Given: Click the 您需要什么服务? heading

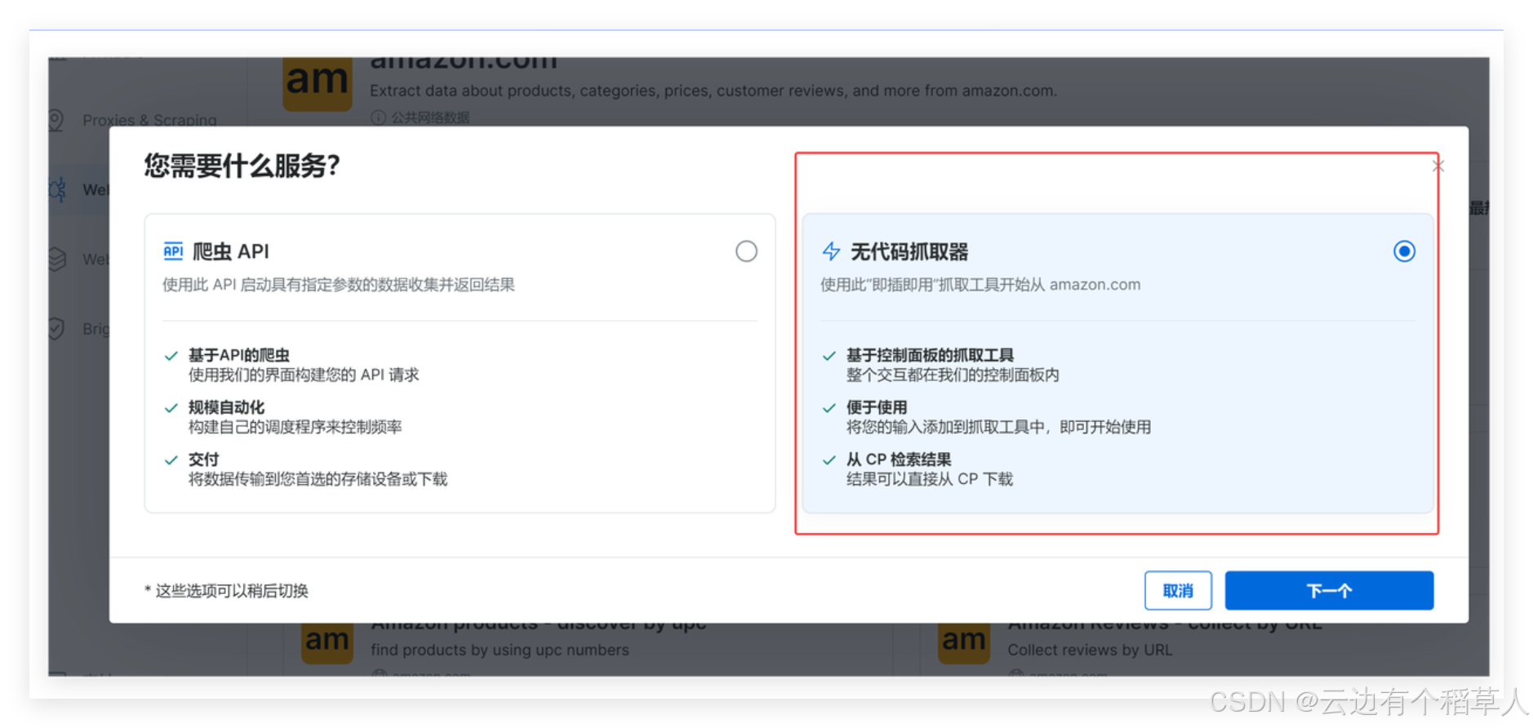Looking at the screenshot, I should point(242,166).
